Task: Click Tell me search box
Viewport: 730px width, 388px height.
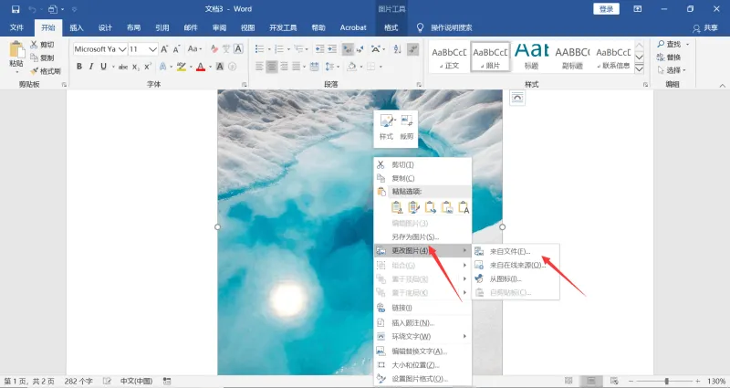Action: pyautogui.click(x=451, y=27)
